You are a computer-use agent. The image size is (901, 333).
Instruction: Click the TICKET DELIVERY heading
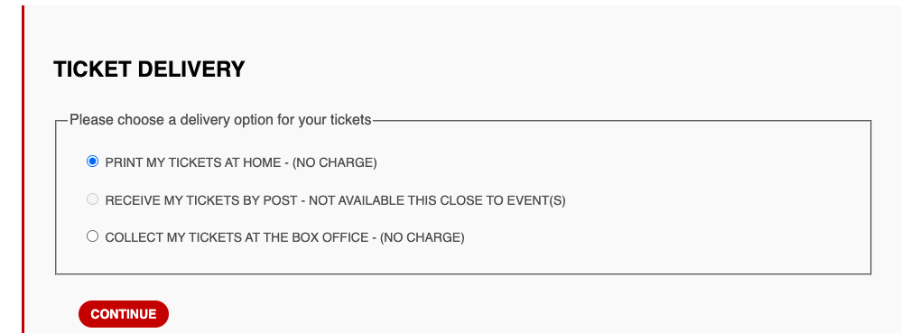click(x=149, y=69)
